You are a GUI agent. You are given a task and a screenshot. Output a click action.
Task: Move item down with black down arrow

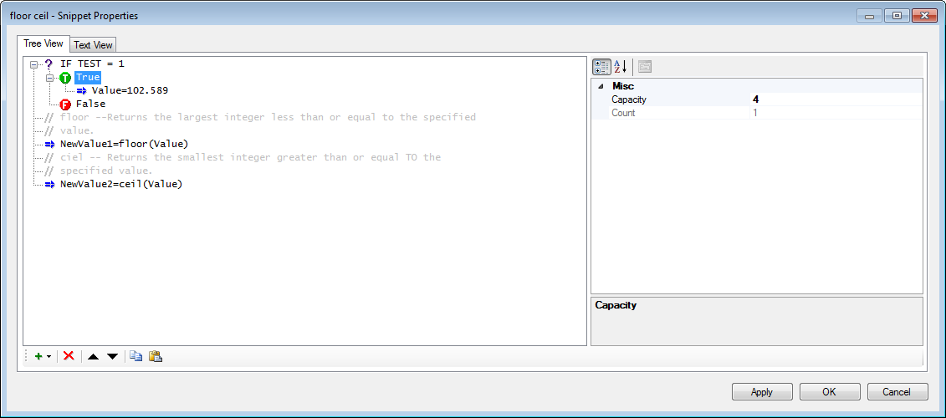click(x=112, y=357)
